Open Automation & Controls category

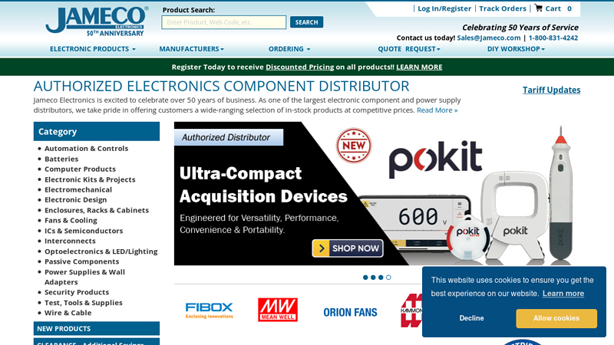point(86,149)
